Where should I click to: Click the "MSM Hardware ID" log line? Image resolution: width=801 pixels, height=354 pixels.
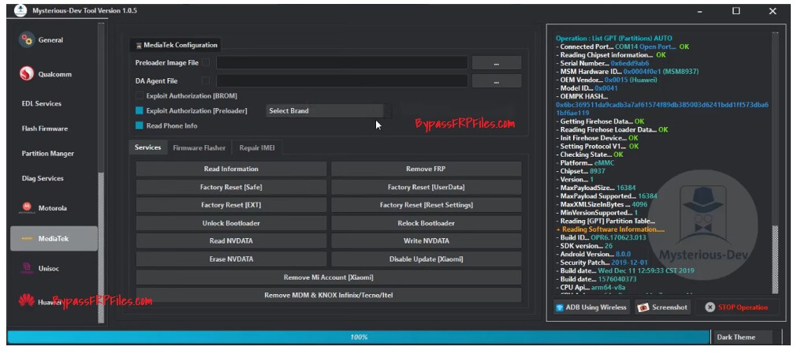click(628, 72)
